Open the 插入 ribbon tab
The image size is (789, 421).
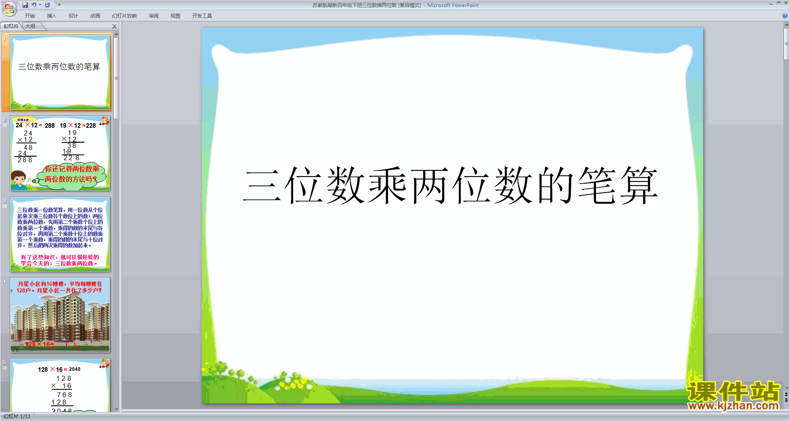(52, 16)
